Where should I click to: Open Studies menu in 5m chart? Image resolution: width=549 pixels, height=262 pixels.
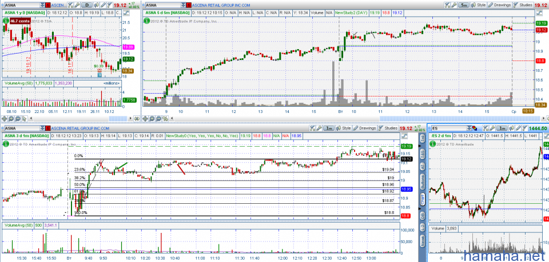click(x=523, y=5)
